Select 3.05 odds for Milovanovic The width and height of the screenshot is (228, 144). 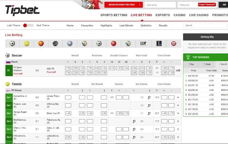68,137
